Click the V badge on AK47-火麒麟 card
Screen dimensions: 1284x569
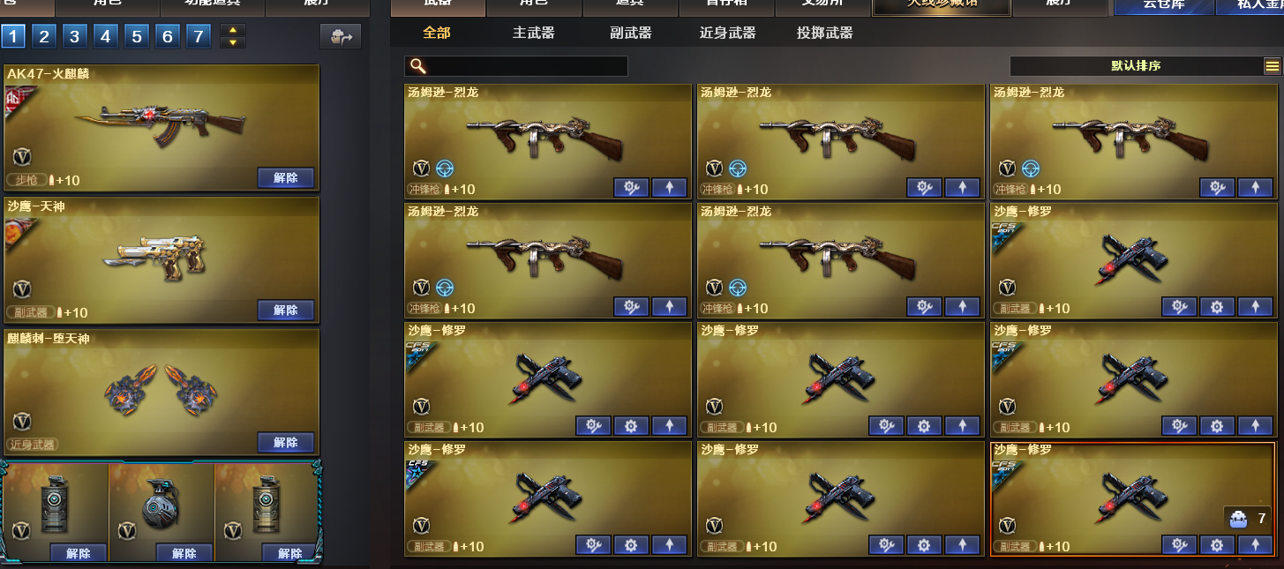point(21,157)
